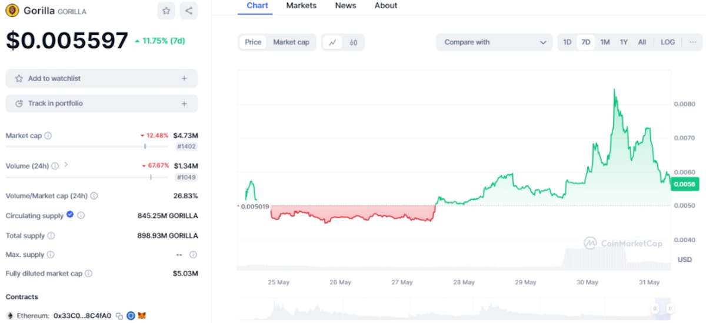
Task: Show info about Market cap
Action: 48,135
